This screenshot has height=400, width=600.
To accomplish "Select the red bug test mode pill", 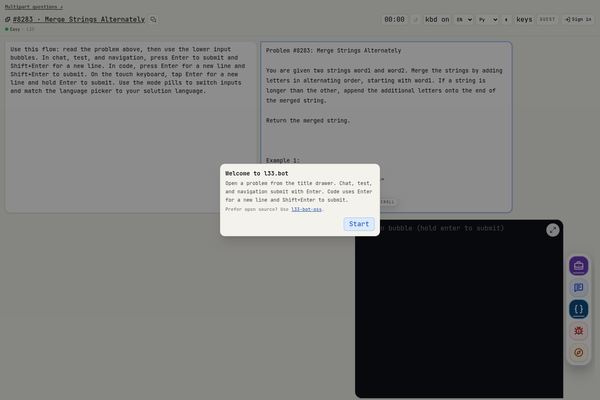I will point(579,331).
